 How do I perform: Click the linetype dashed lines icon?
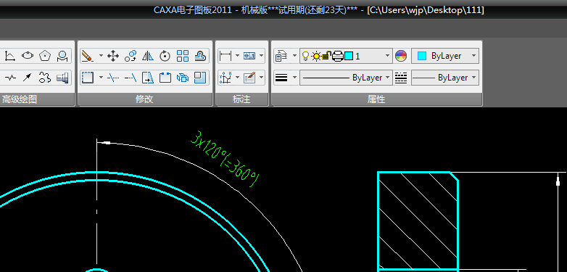click(x=401, y=78)
